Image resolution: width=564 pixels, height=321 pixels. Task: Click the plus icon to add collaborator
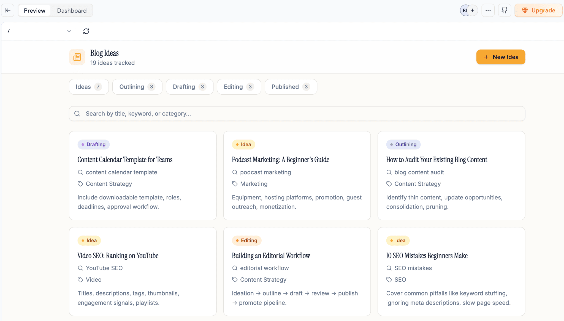tap(473, 10)
